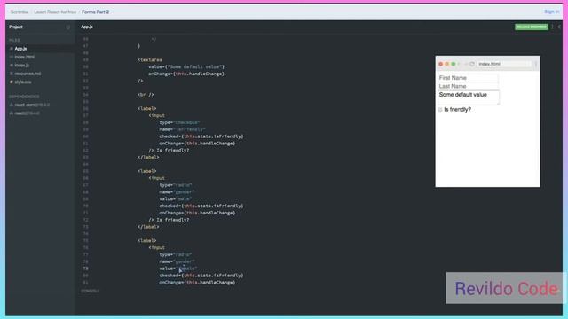Click the icon beside Project header
568x319 pixels.
67,27
